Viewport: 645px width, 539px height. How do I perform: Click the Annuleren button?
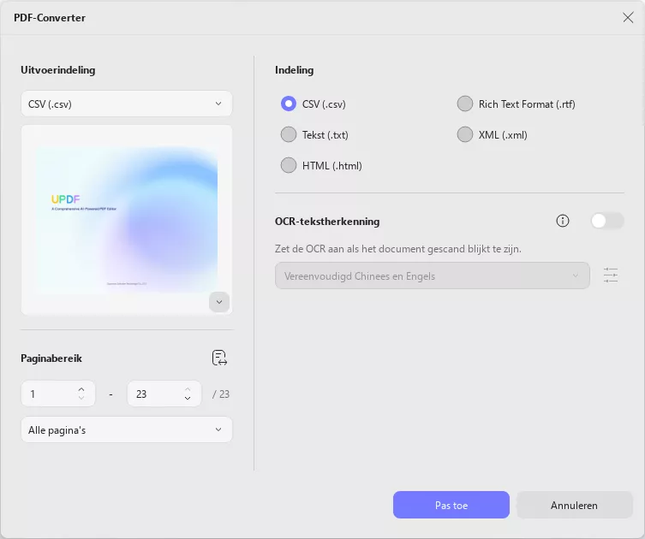point(574,505)
